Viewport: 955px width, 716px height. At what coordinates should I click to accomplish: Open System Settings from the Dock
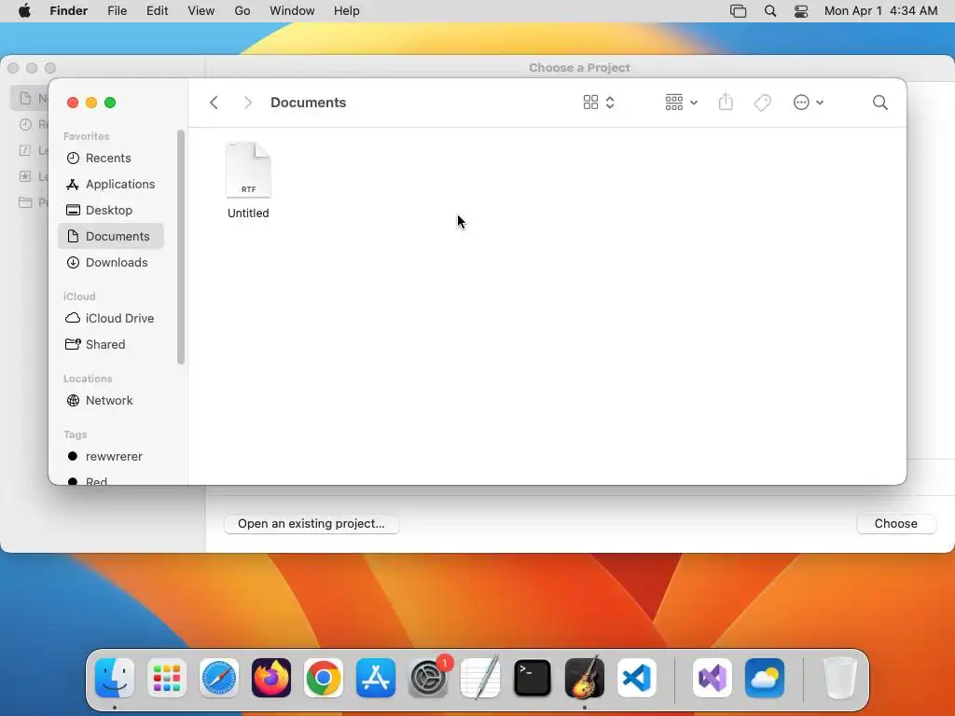[428, 678]
